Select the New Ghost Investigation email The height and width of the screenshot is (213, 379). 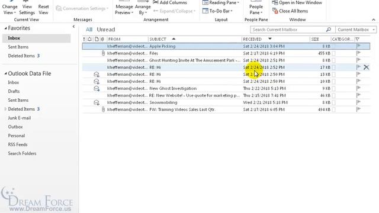[226, 88]
